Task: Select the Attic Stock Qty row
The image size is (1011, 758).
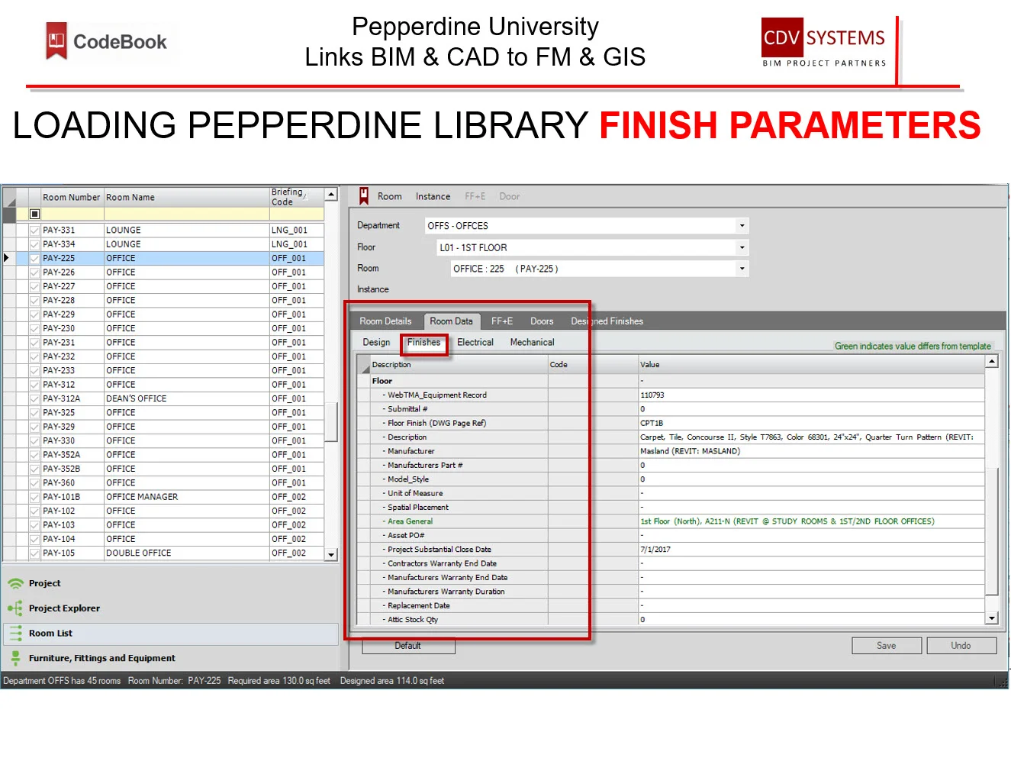Action: (671, 620)
